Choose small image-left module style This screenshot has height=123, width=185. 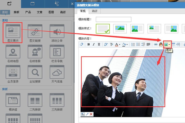tap(154, 29)
